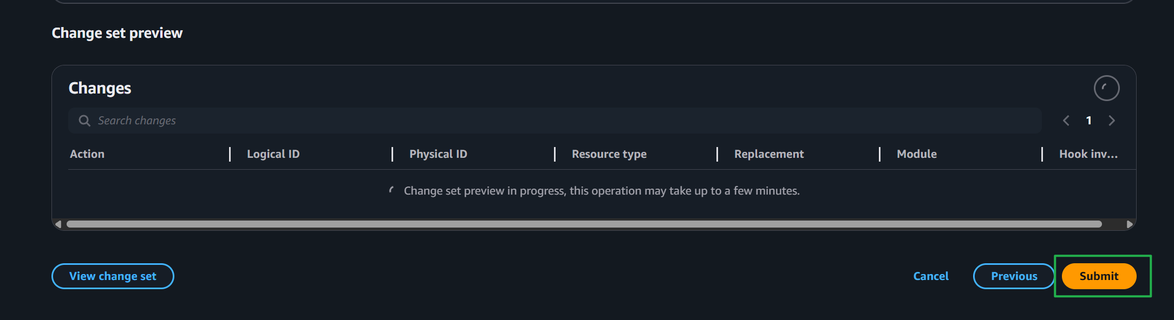Click the refresh button in Changes panel

click(1106, 88)
